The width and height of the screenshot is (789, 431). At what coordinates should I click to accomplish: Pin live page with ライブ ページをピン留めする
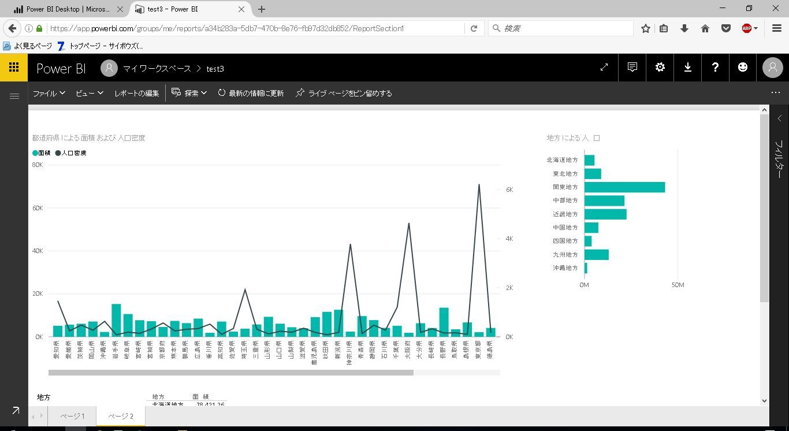tap(344, 93)
